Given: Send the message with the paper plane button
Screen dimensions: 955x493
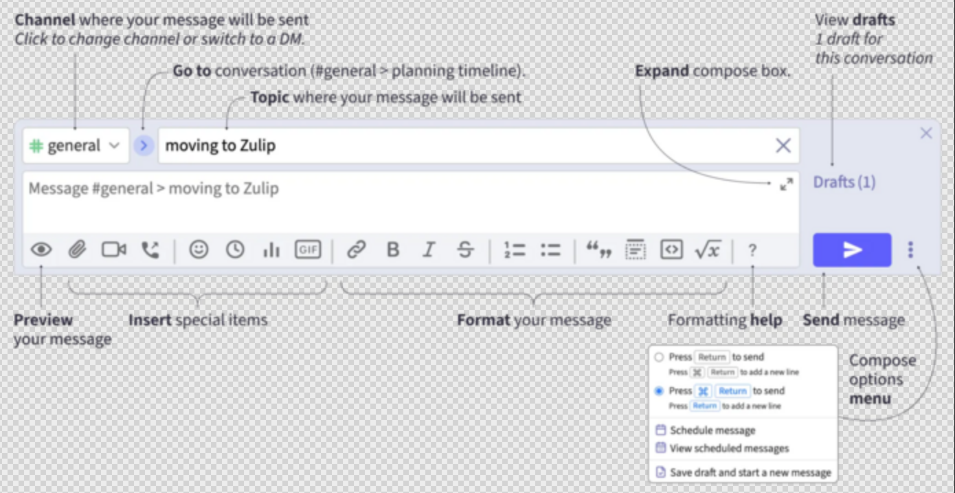Looking at the screenshot, I should coord(852,250).
